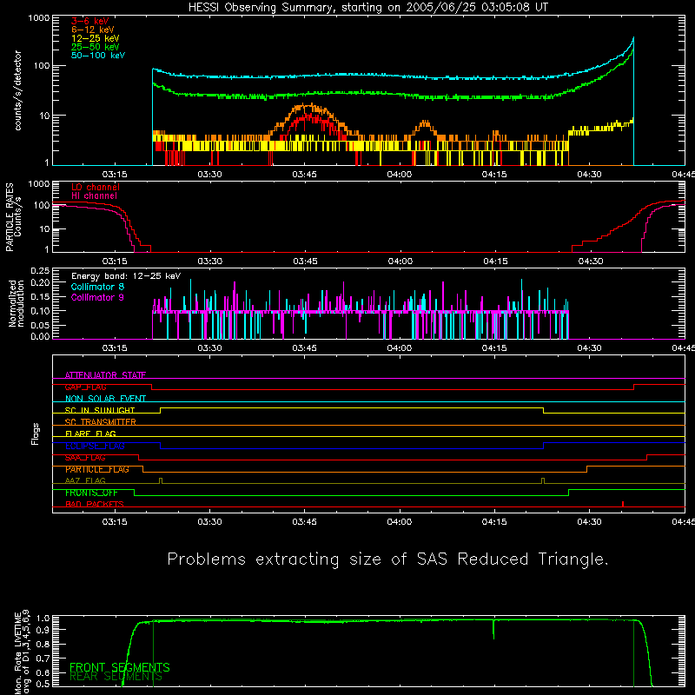Viewport: 695px width, 695px height.
Task: Click the 04:00 tick label under the Flags panel
Action: [x=400, y=522]
